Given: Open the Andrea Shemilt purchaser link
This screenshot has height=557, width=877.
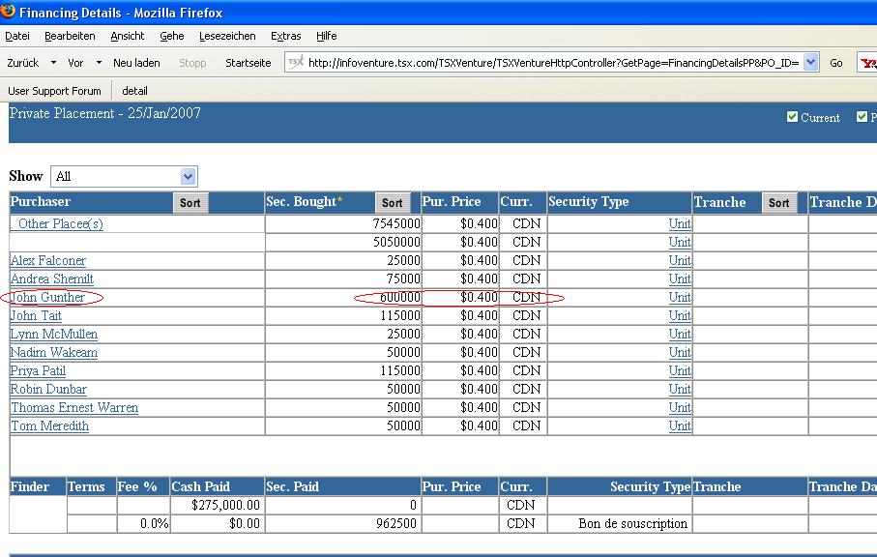Looking at the screenshot, I should (52, 279).
